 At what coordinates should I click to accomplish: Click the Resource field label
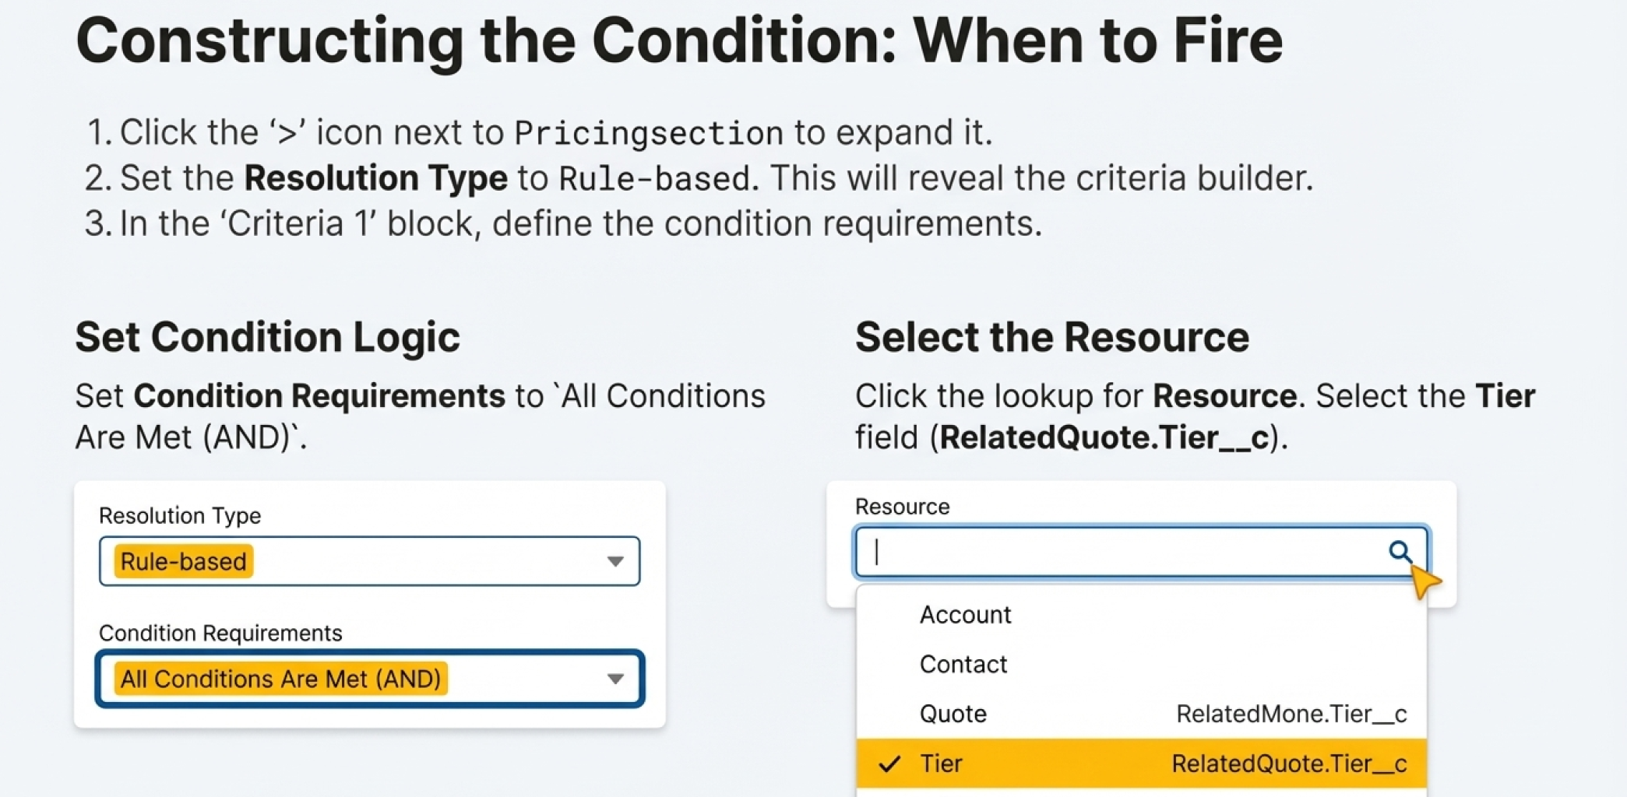pos(902,507)
